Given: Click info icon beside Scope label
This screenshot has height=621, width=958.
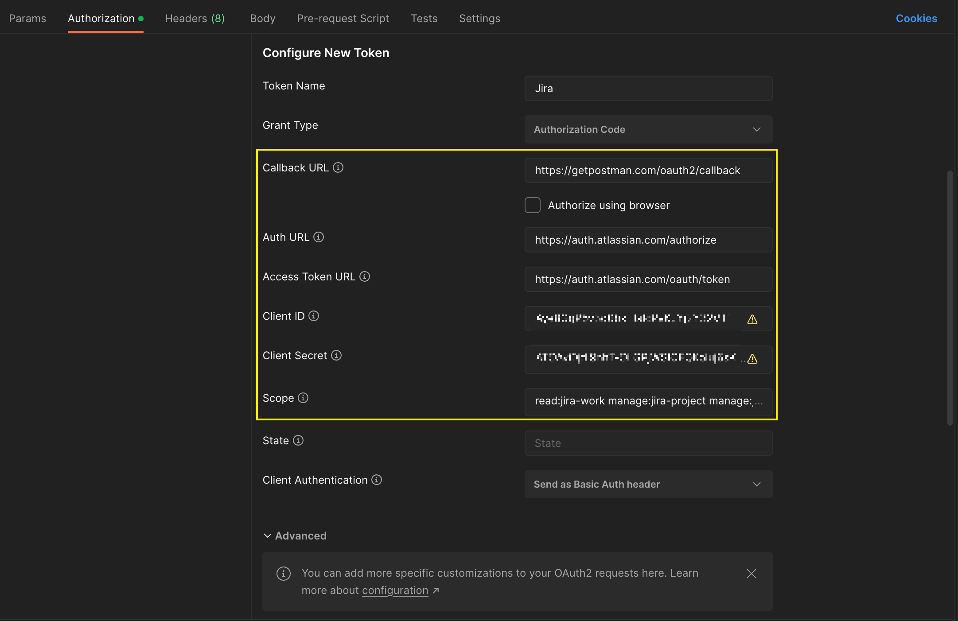Looking at the screenshot, I should pos(303,398).
